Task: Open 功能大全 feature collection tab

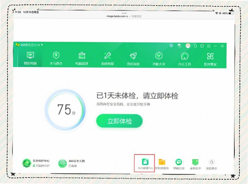Action: (159, 59)
